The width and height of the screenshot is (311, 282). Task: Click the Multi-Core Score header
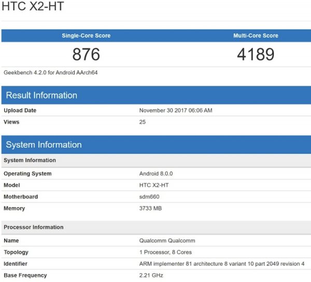[256, 36]
